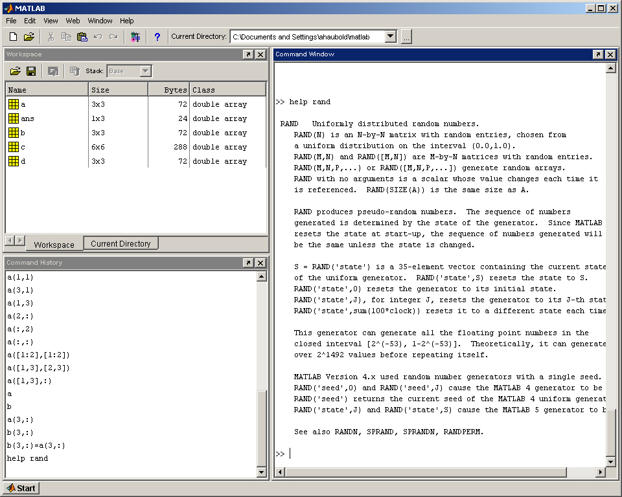Switch to the Current Directory tab
Screen dimensions: 622x497
[x=121, y=243]
